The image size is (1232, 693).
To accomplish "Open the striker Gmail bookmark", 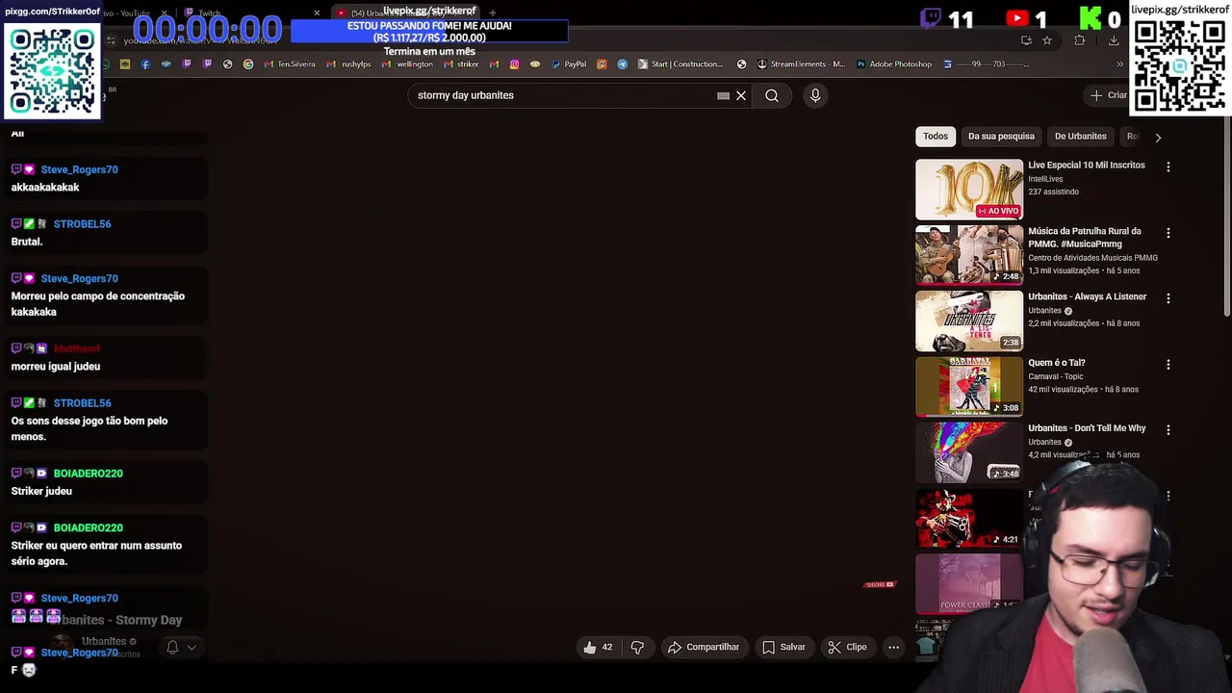I will point(461,64).
